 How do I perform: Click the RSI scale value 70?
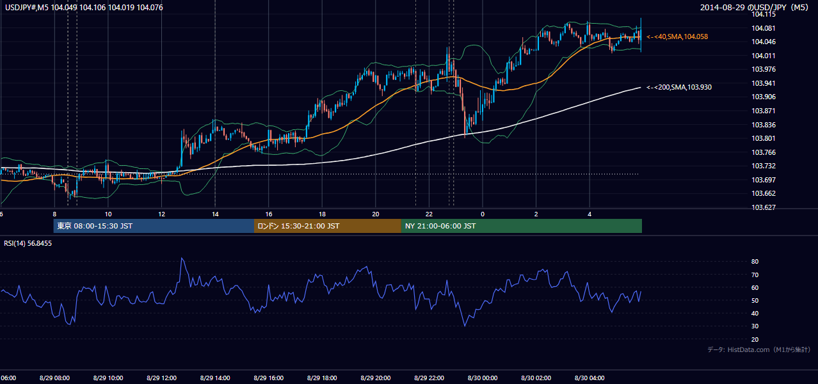click(x=755, y=275)
